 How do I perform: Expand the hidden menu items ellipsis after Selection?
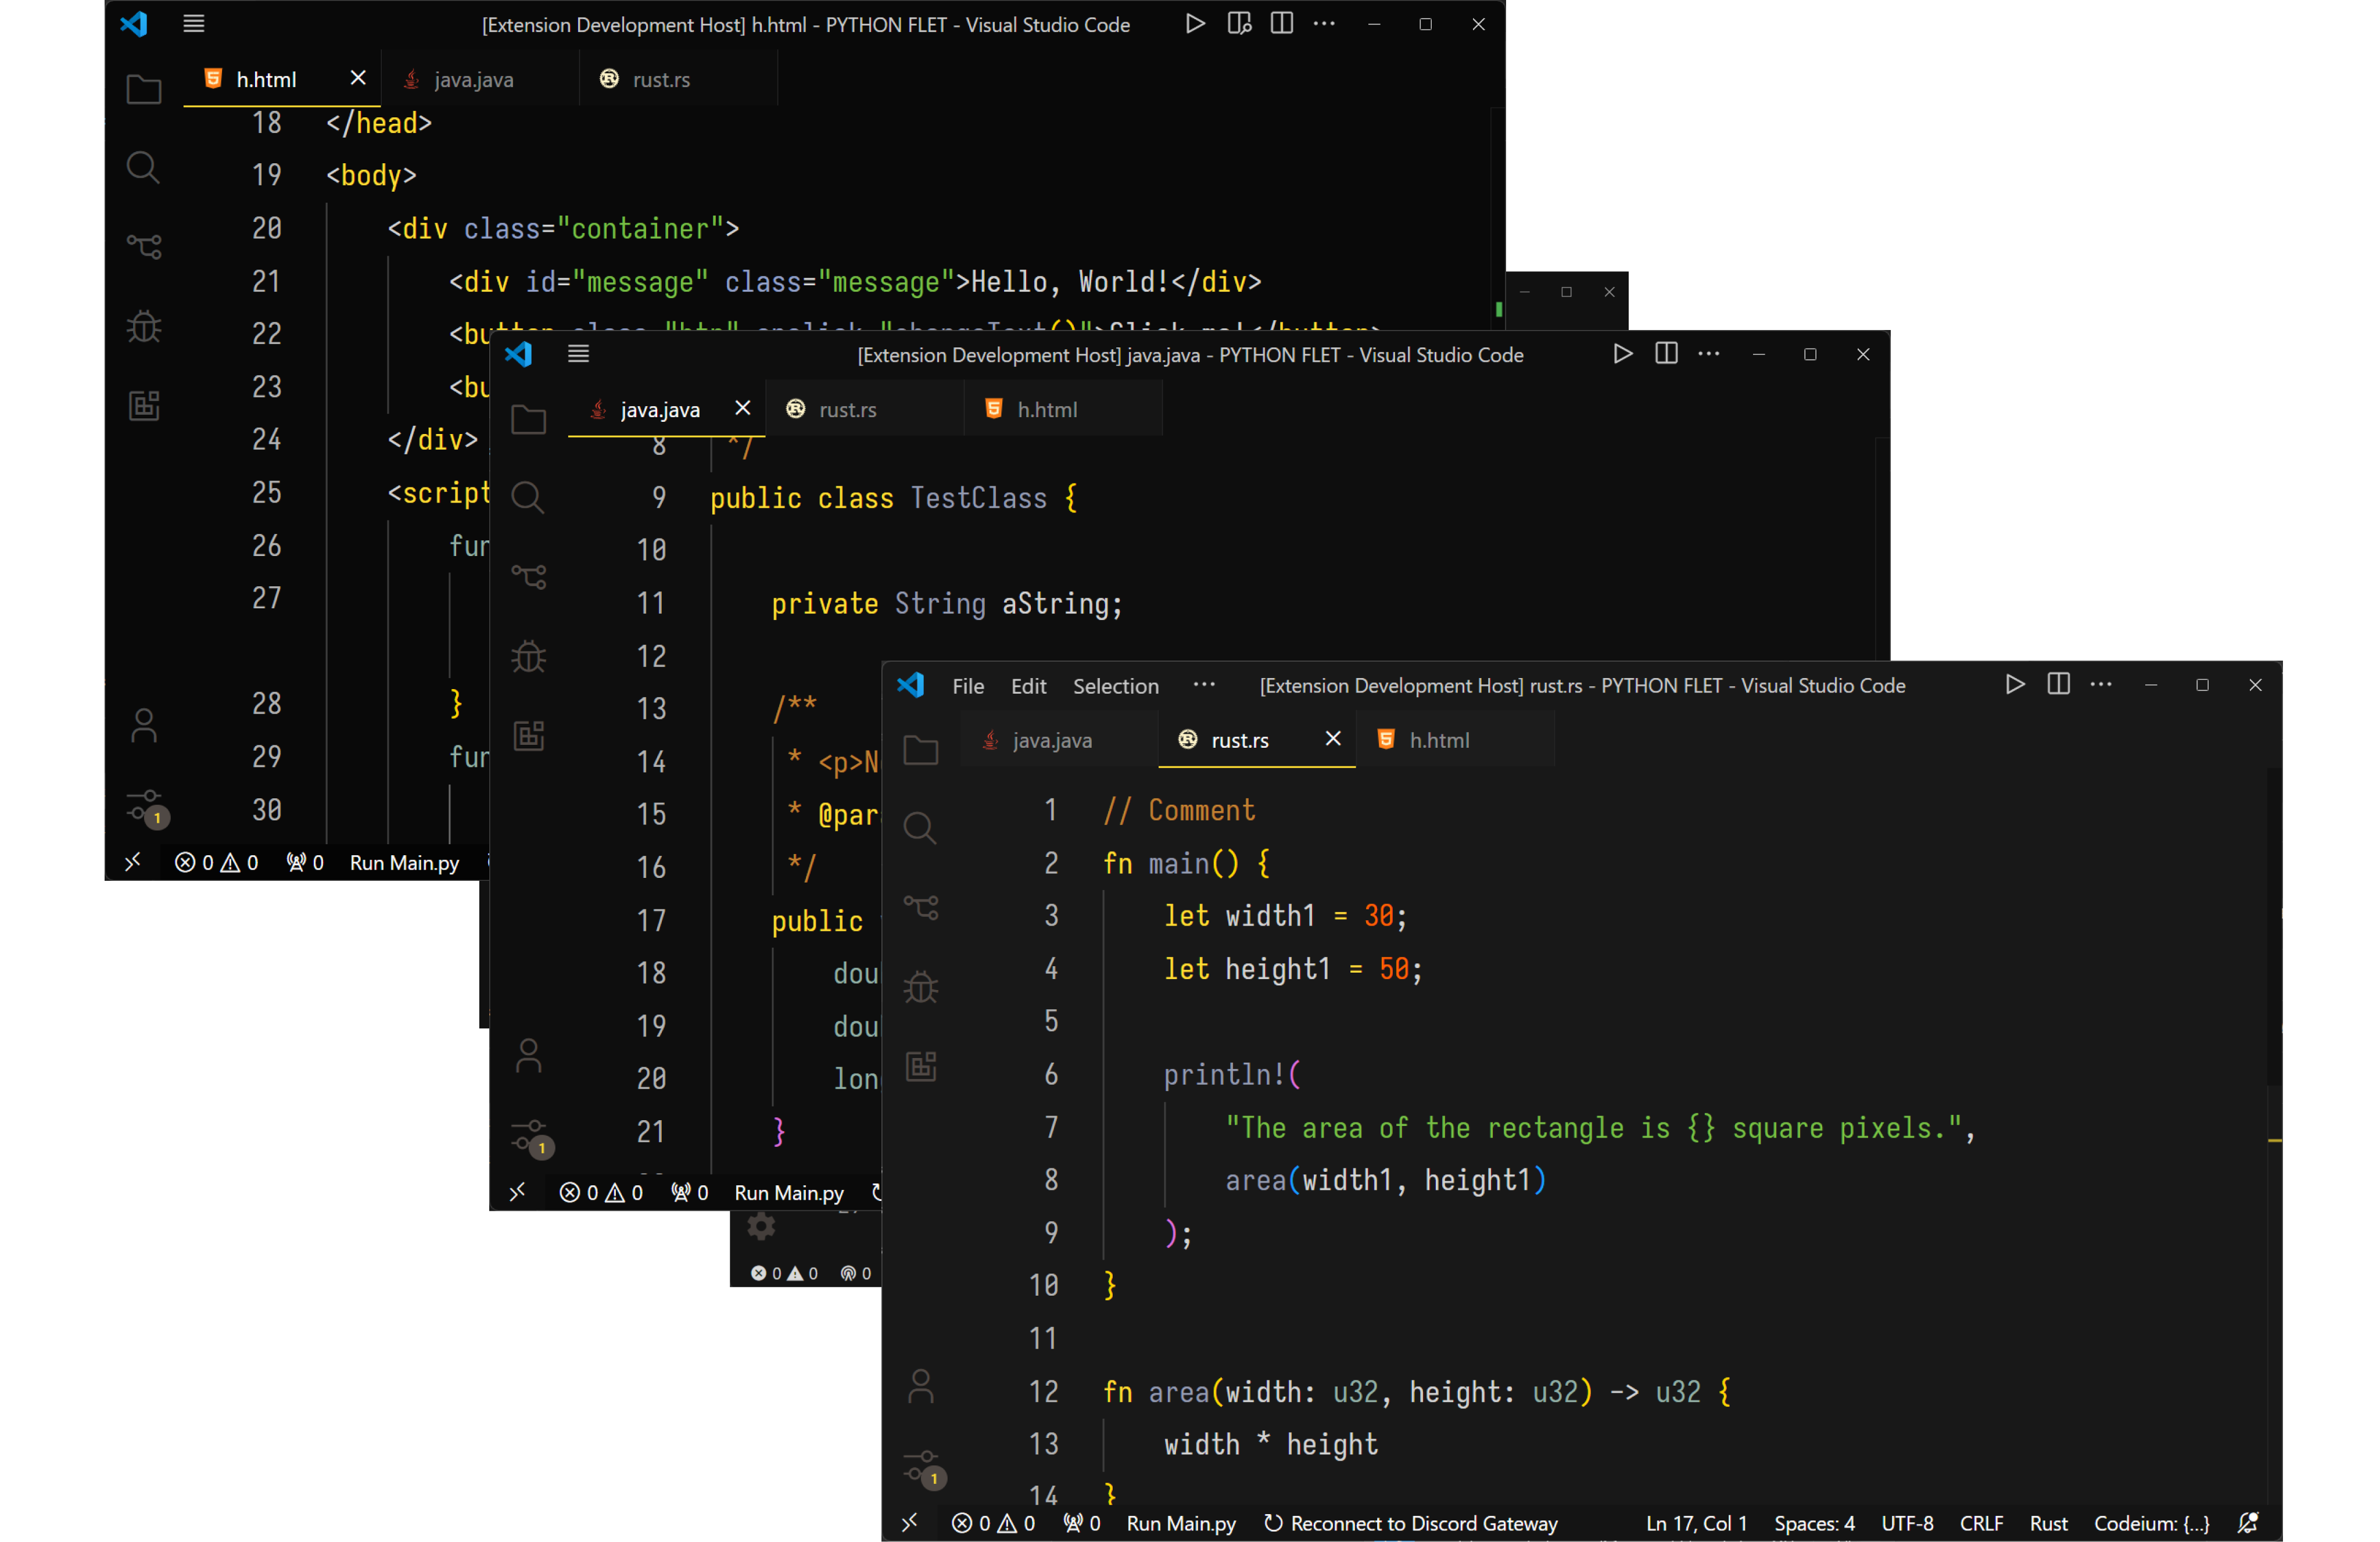1204,685
